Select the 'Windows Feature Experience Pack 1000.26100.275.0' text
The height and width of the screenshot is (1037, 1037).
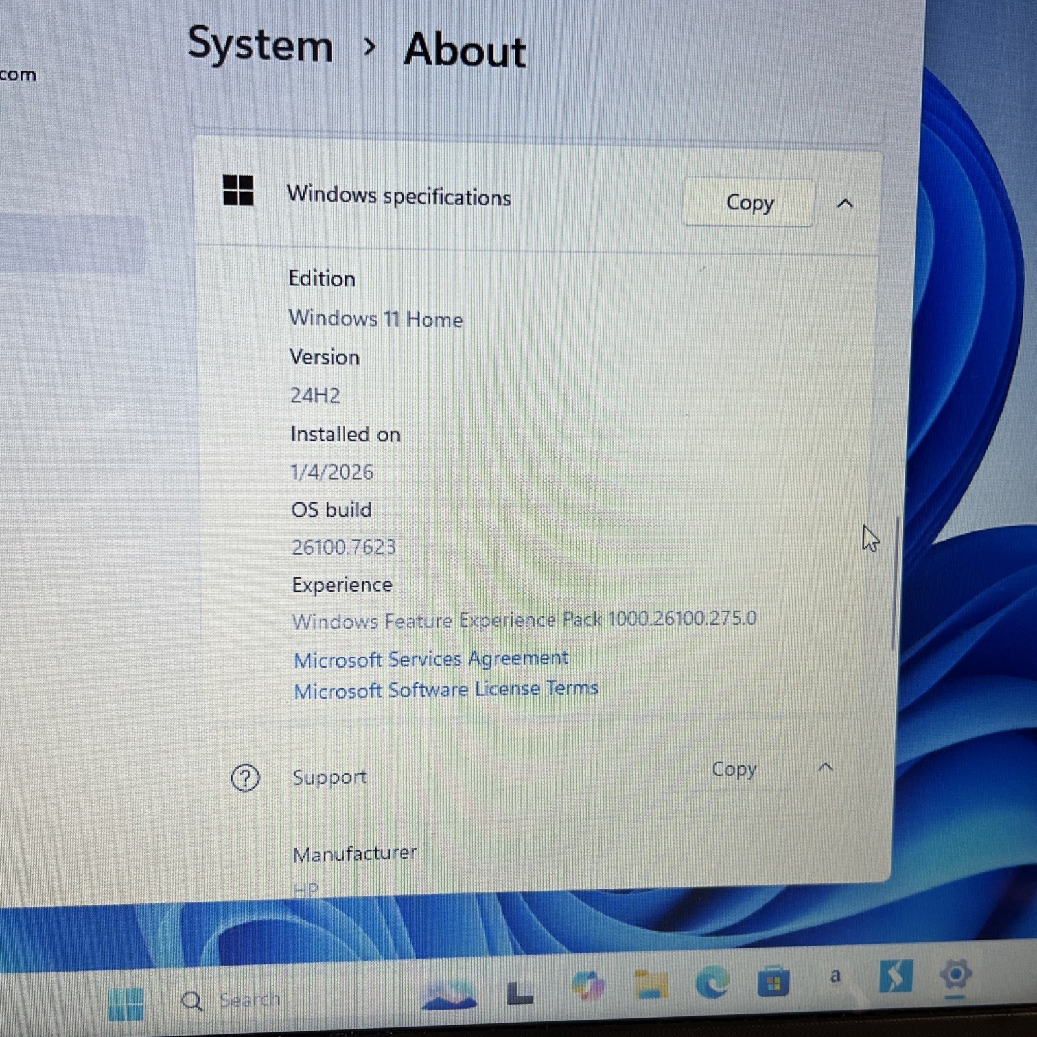(524, 620)
